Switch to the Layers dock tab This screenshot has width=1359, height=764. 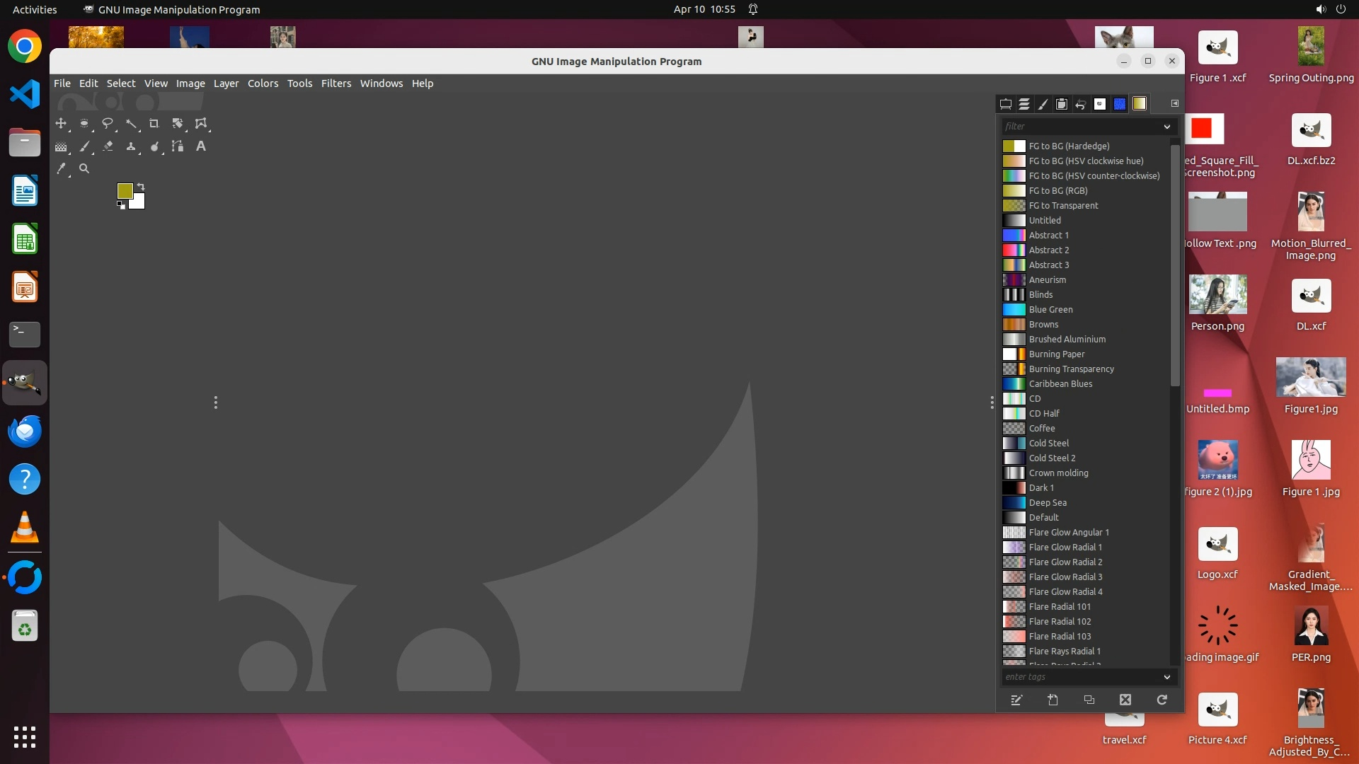tap(1024, 104)
